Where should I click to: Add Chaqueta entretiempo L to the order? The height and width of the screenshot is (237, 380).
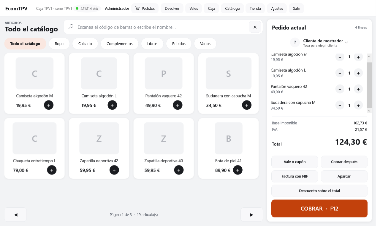click(52, 170)
